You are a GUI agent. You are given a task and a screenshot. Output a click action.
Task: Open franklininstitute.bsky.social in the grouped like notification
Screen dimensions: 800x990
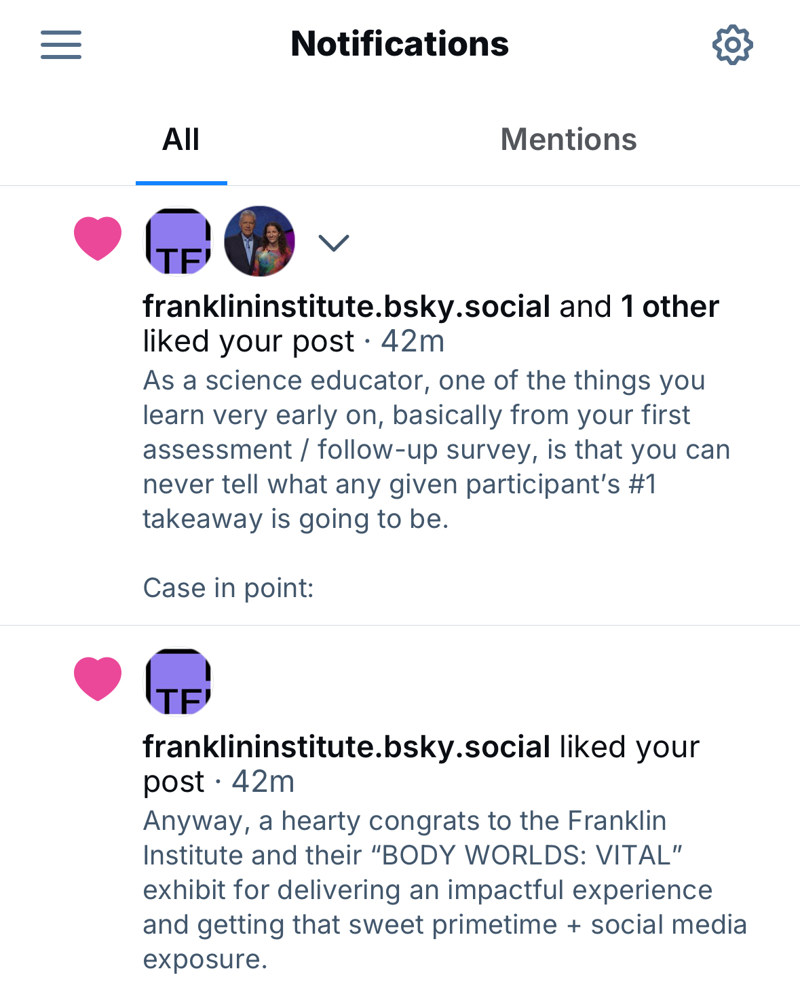tap(346, 307)
